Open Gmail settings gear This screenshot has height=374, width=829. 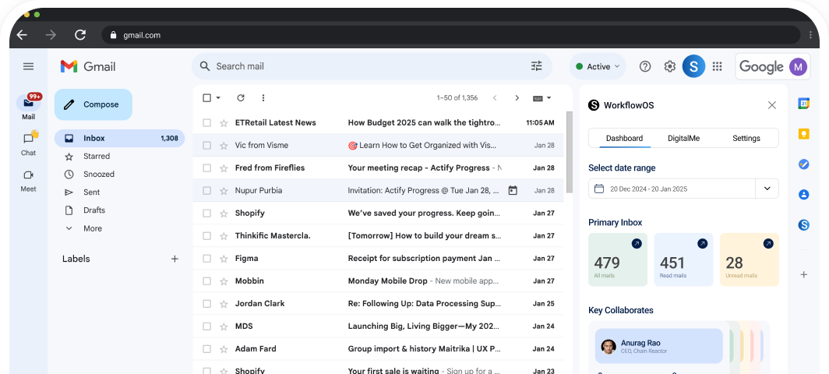[670, 66]
